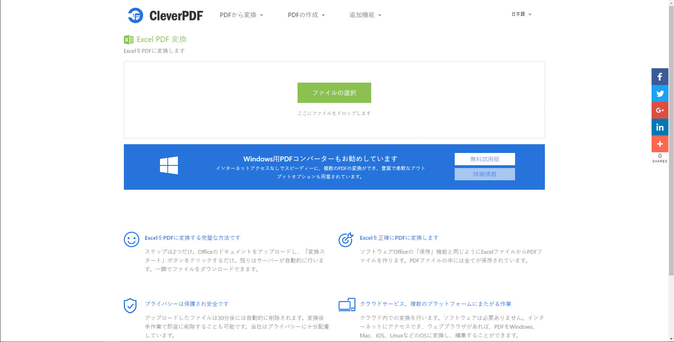Click the Excel PDF 変換 heading
The width and height of the screenshot is (674, 342).
(161, 39)
